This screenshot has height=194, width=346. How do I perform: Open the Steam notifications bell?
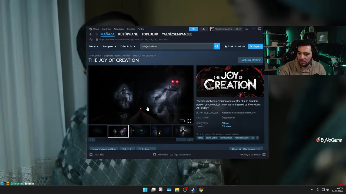pyautogui.click(x=204, y=29)
